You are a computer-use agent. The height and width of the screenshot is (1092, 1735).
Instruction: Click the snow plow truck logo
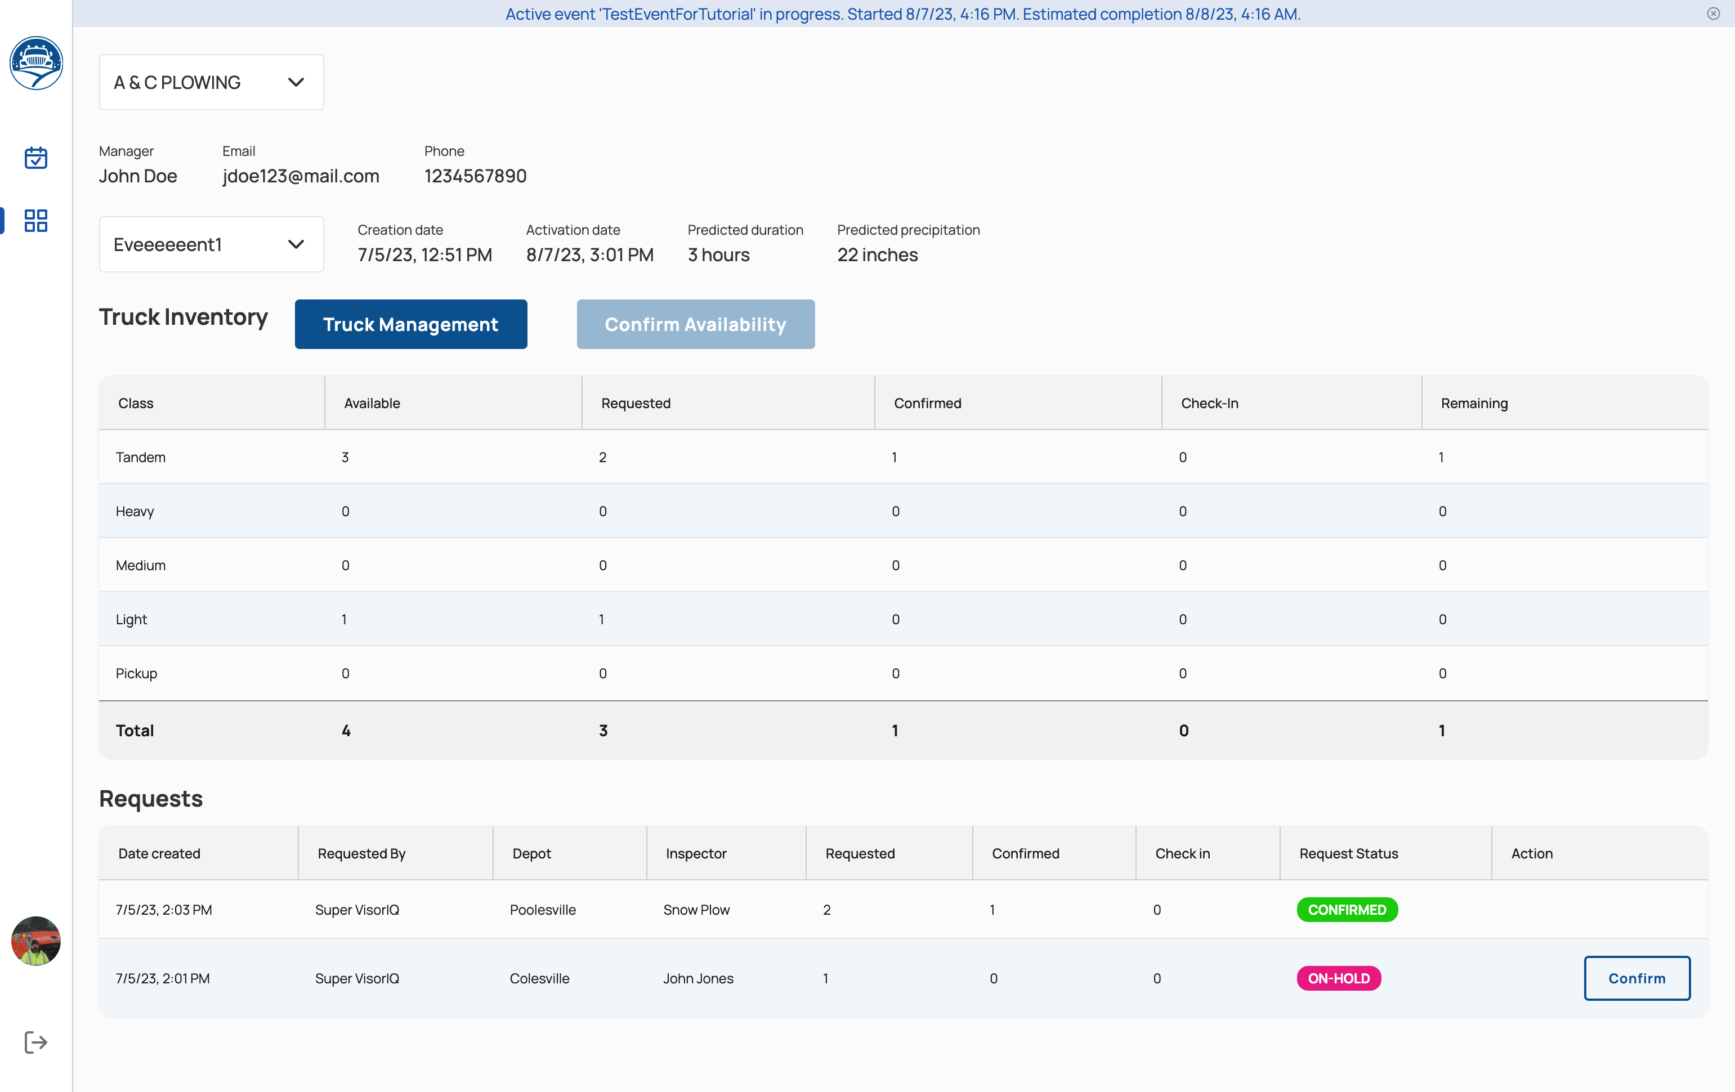[36, 64]
